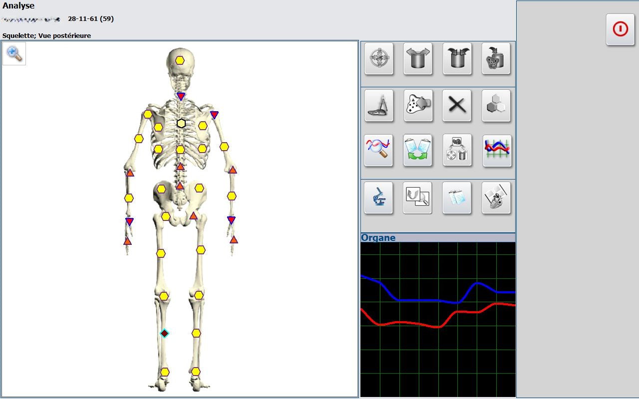This screenshot has height=399, width=639.
Task: Click the cylinder with dark bat-wing arrows icon
Action: [457, 59]
